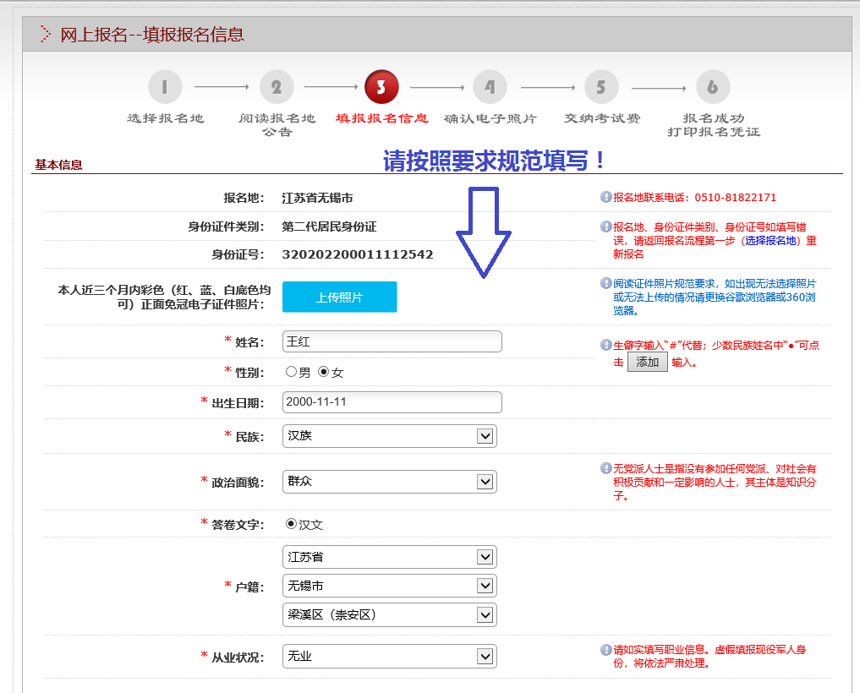This screenshot has width=860, height=693.
Task: Click the 姓名 field containing 王红
Action: (392, 341)
